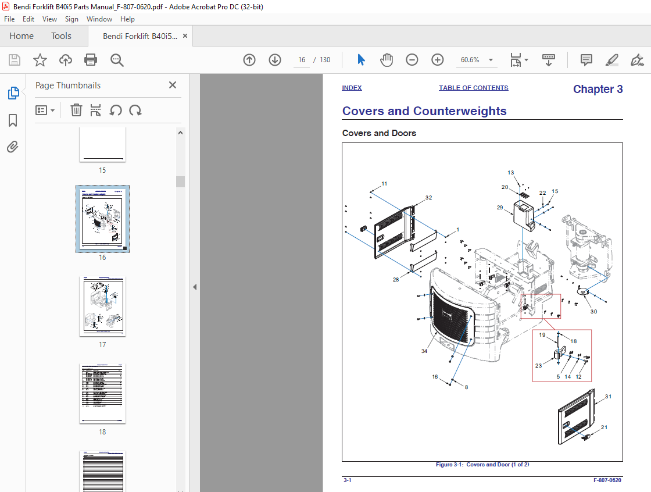The width and height of the screenshot is (651, 492).
Task: Click the Covers and Doors subheading
Action: (x=379, y=133)
